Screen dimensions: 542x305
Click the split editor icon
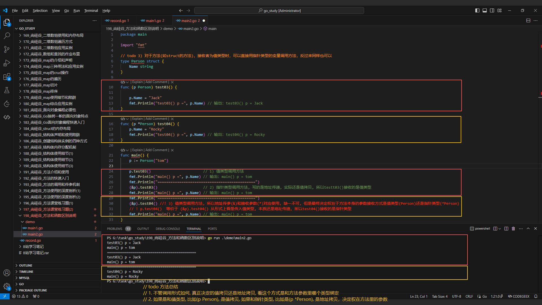pyautogui.click(x=528, y=21)
